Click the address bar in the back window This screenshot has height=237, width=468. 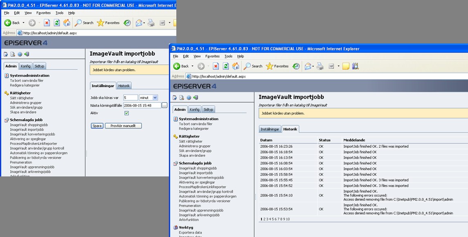point(97,33)
